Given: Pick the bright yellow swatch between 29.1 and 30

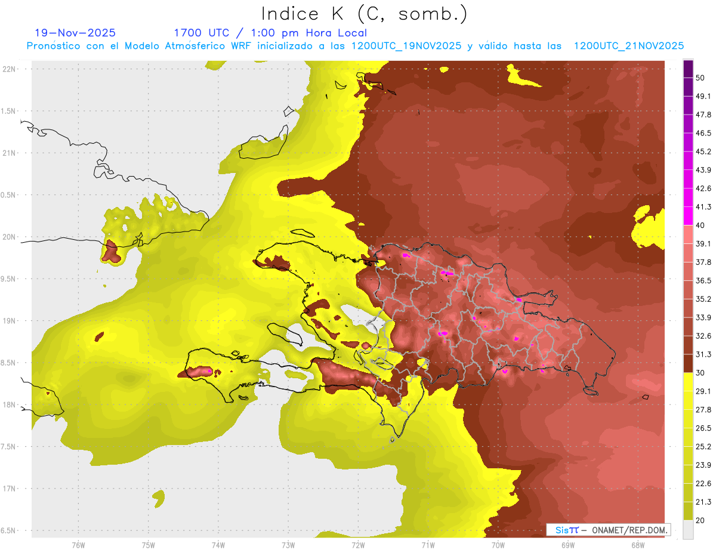Looking at the screenshot, I should tap(688, 382).
